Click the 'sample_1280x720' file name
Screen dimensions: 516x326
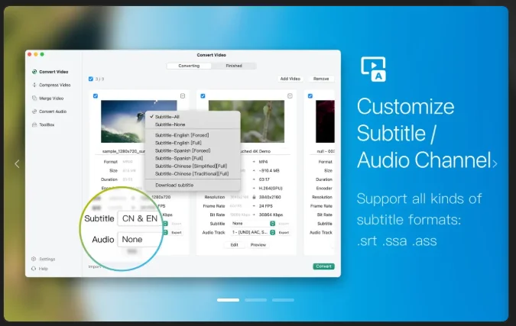pyautogui.click(x=123, y=151)
